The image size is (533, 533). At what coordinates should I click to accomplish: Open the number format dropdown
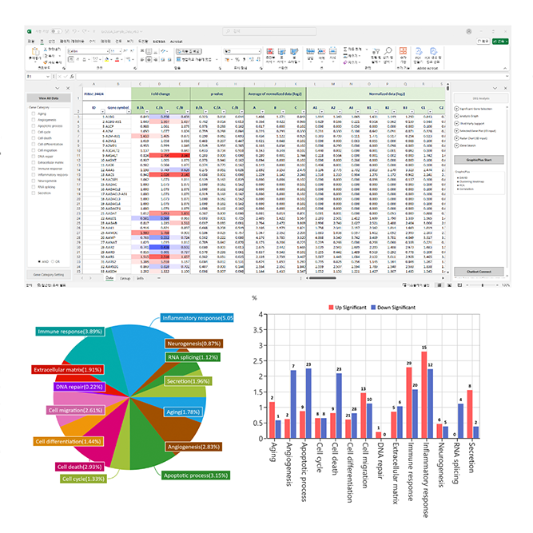tap(260, 51)
